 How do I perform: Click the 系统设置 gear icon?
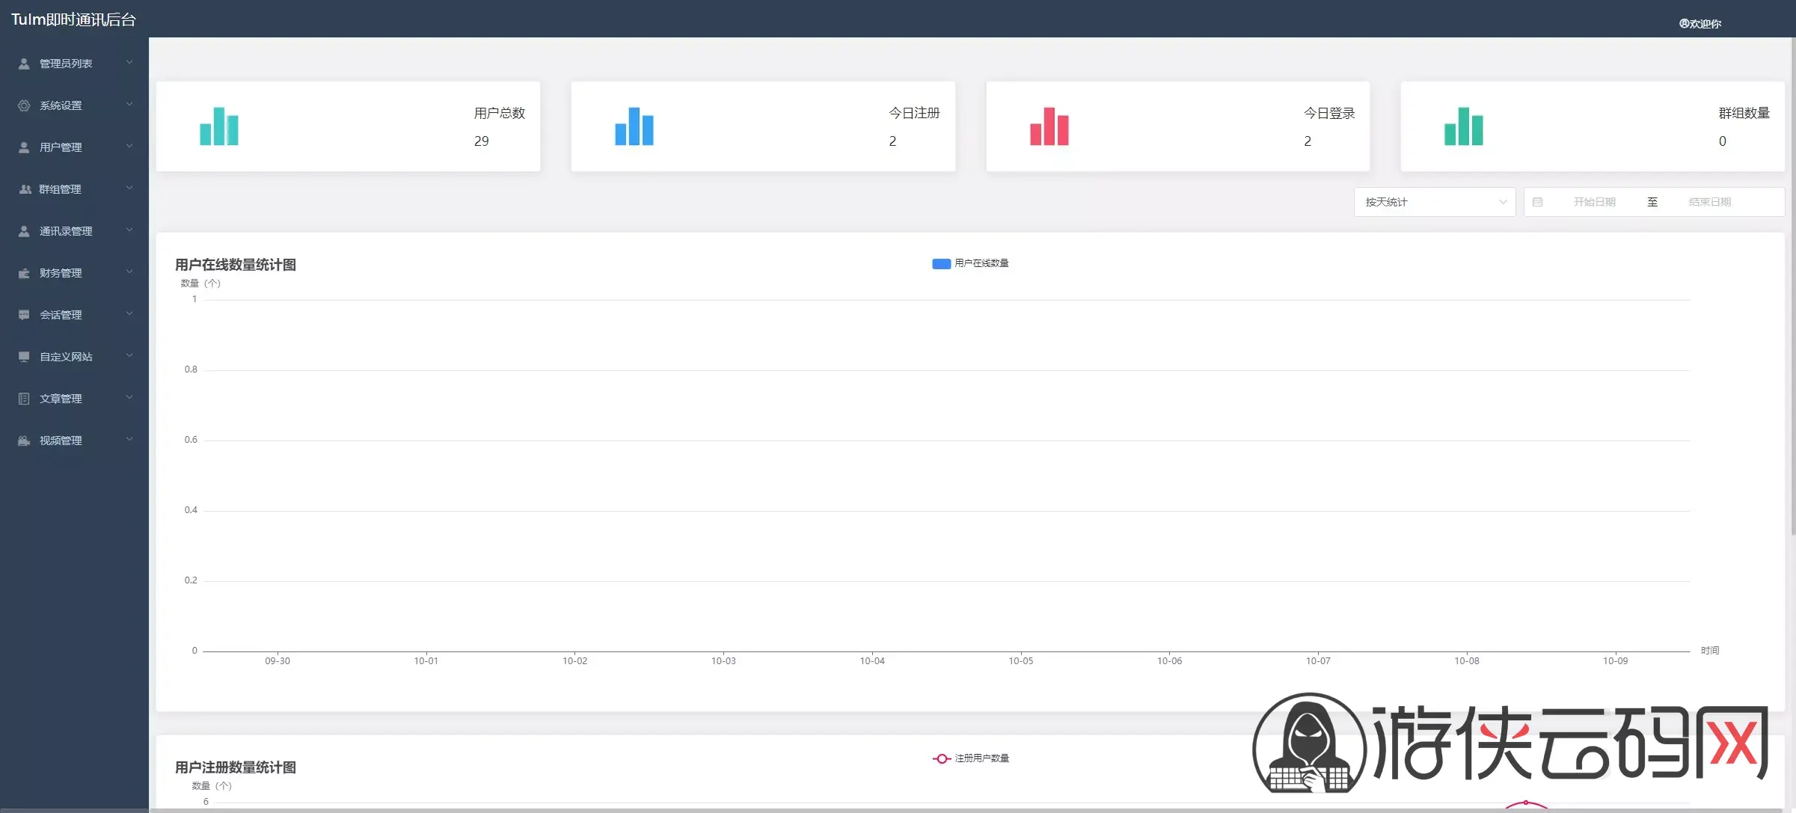click(24, 105)
